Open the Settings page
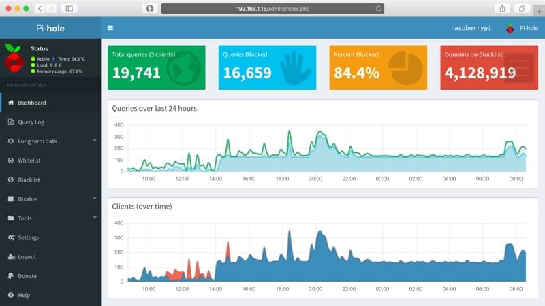This screenshot has width=545, height=306. 50,237
